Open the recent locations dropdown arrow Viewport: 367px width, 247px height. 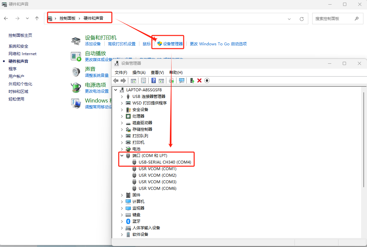27,18
